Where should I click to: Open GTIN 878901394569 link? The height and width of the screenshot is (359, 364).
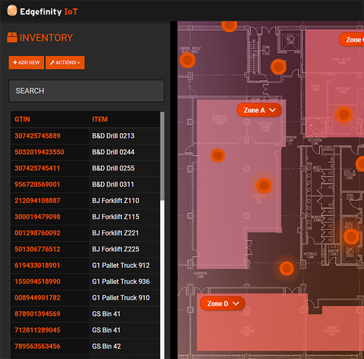click(38, 314)
